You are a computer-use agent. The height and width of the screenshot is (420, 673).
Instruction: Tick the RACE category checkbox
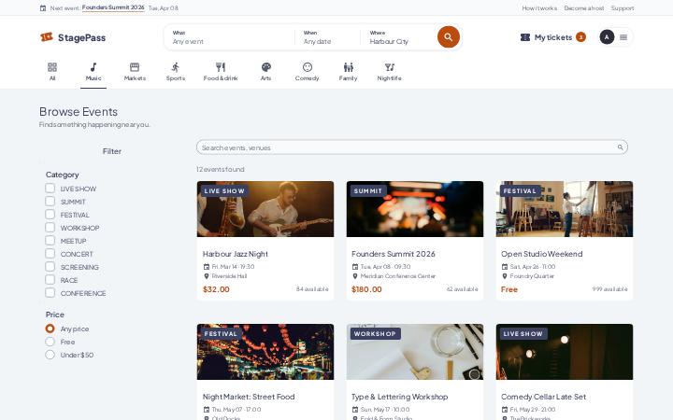(x=50, y=280)
